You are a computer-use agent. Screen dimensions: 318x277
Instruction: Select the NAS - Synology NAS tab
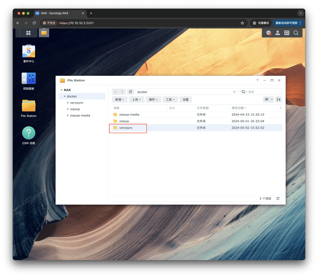pos(60,13)
